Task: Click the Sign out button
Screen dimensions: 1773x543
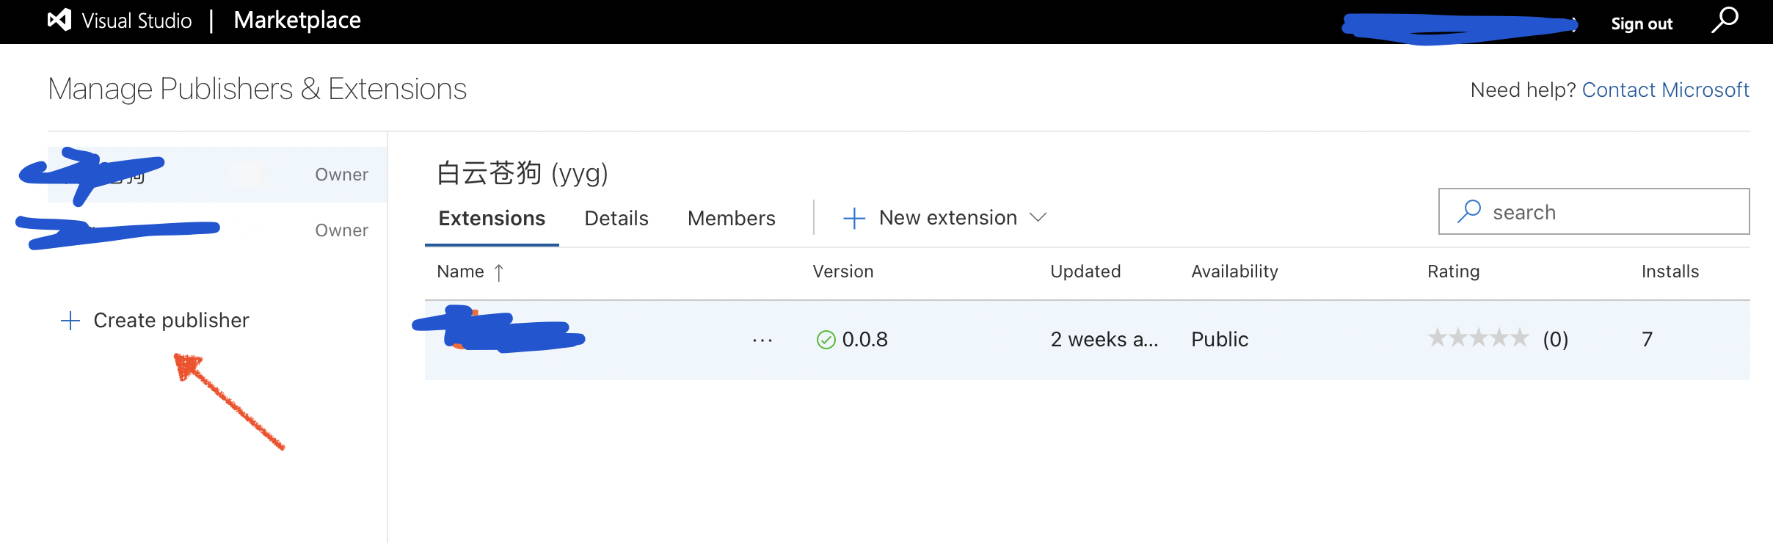Action: point(1642,23)
